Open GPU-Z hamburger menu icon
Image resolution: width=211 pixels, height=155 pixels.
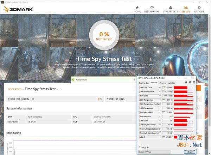194,82
